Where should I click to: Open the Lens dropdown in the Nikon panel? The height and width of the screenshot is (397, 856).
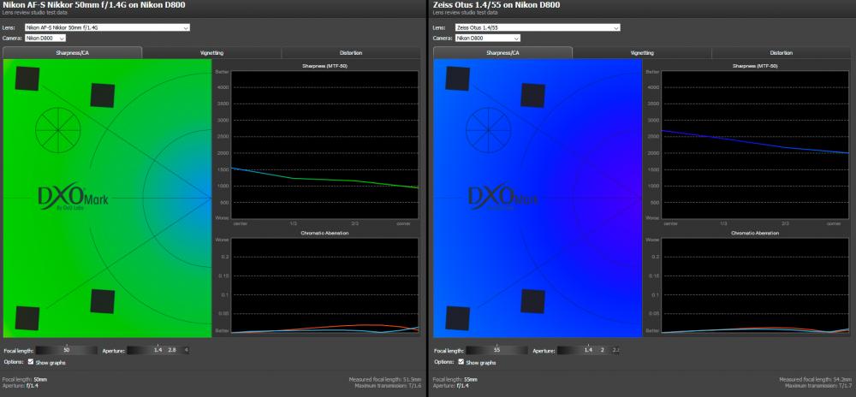tap(108, 27)
